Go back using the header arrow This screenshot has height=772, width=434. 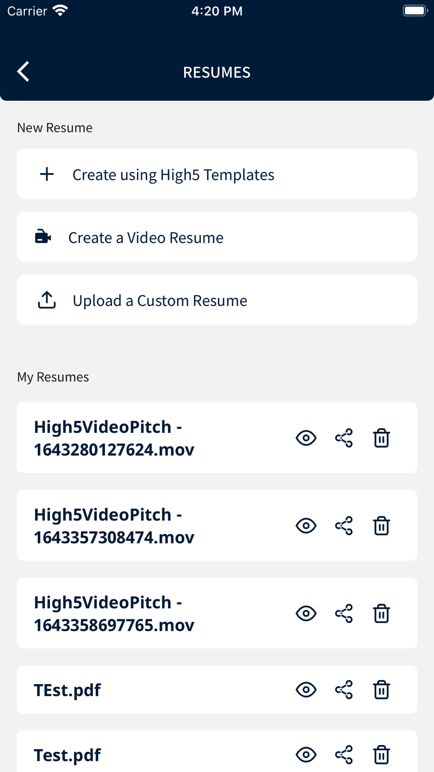tap(23, 72)
